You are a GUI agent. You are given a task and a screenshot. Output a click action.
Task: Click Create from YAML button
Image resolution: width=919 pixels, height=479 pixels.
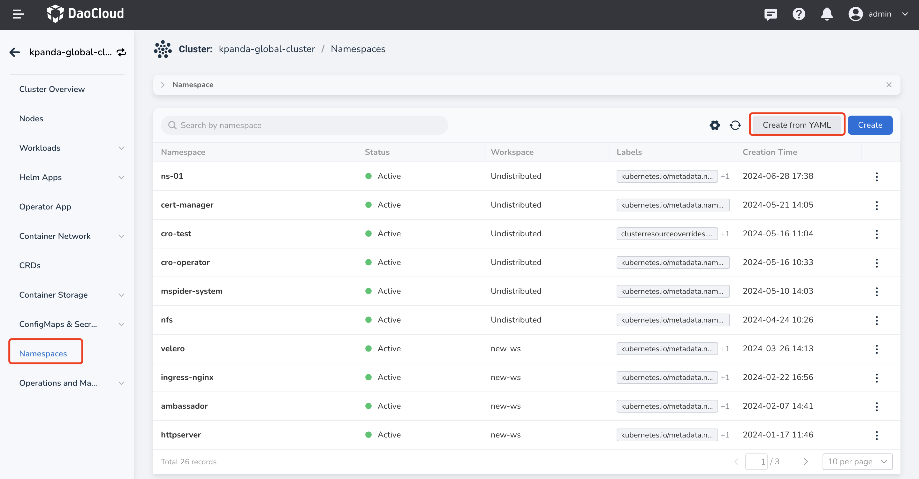click(796, 125)
